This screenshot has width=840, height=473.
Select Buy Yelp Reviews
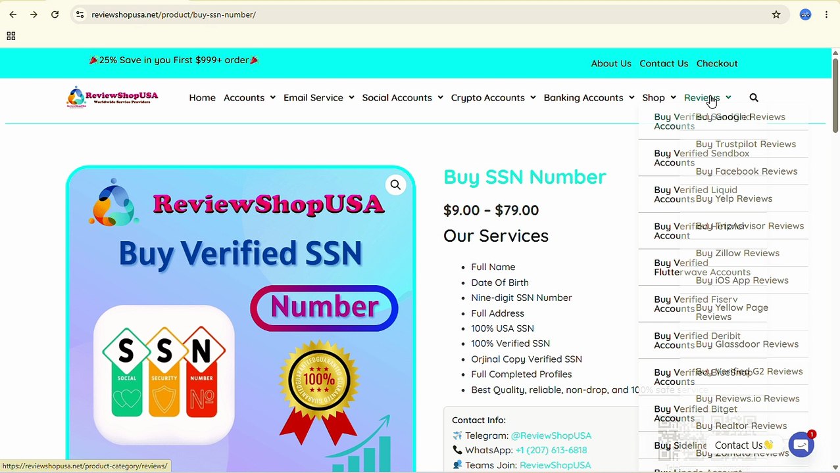(x=733, y=198)
